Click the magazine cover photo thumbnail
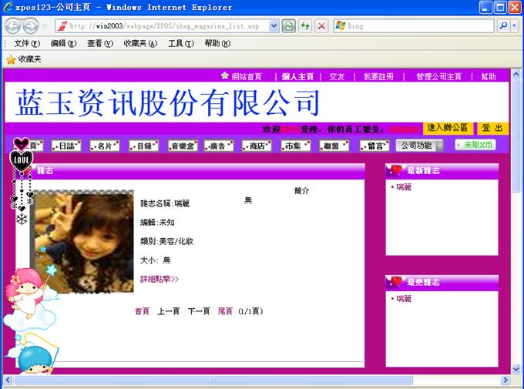The height and width of the screenshot is (389, 524). pyautogui.click(x=84, y=243)
